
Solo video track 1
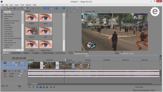(25, 63)
